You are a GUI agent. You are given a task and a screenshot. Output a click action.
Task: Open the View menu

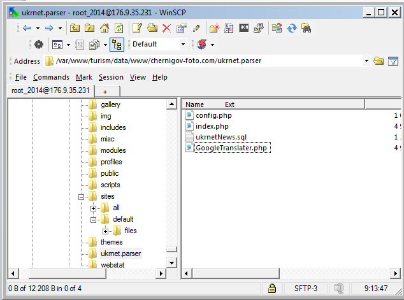138,77
